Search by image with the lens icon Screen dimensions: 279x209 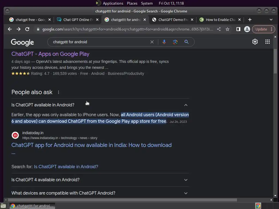tap(175, 42)
